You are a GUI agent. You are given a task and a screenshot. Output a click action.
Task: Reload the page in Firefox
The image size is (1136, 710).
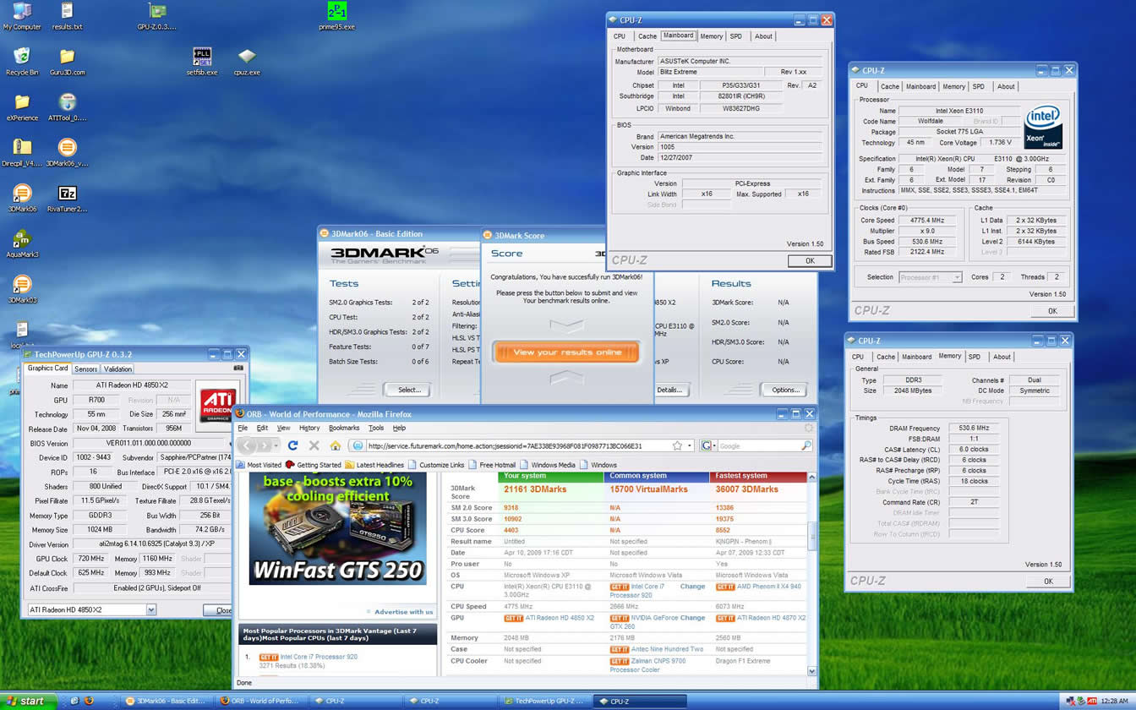(x=292, y=445)
